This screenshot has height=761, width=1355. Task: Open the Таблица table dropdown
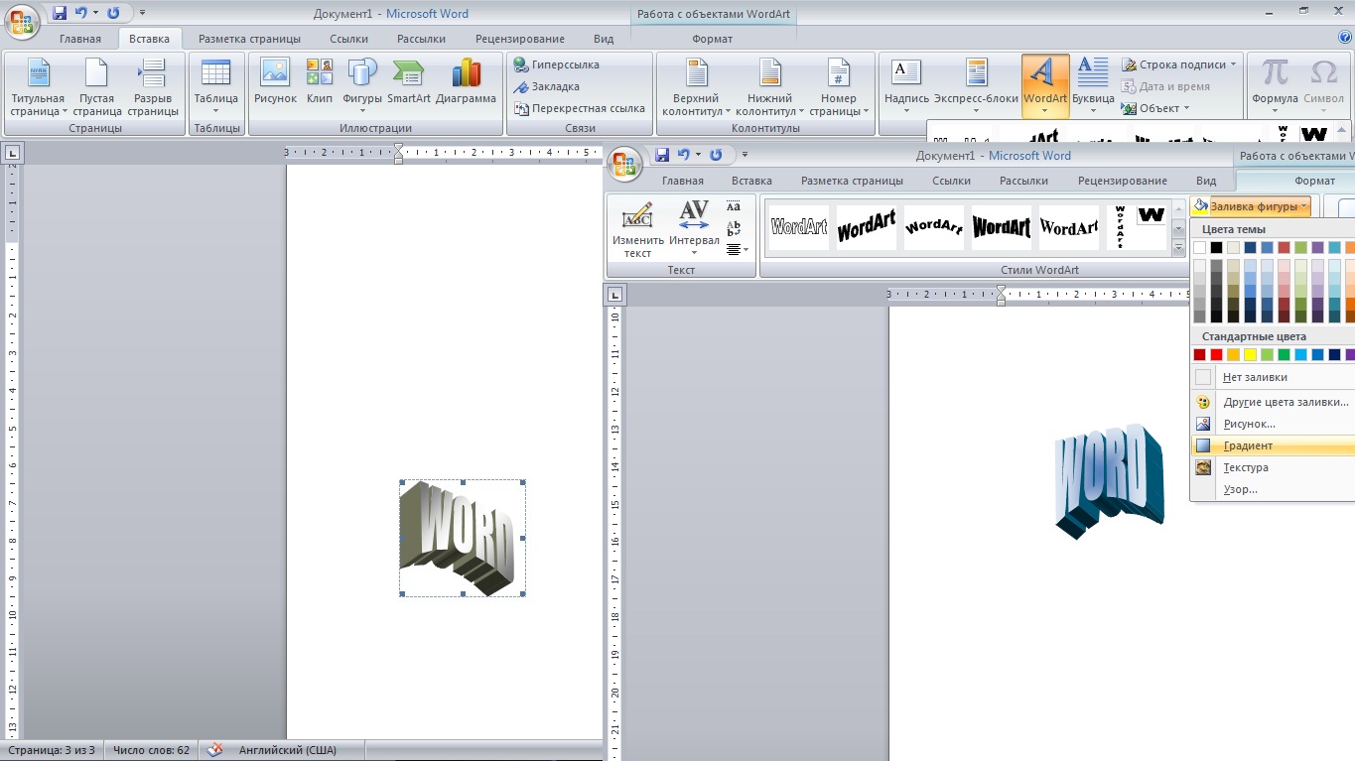(215, 87)
